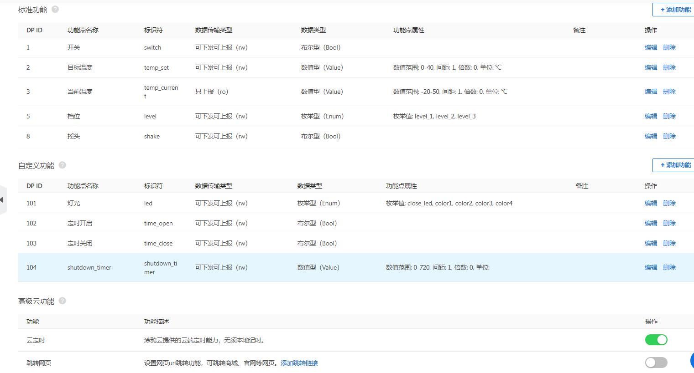Edit the 档位 level row
Image resolution: width=694 pixels, height=373 pixels.
(x=651, y=116)
